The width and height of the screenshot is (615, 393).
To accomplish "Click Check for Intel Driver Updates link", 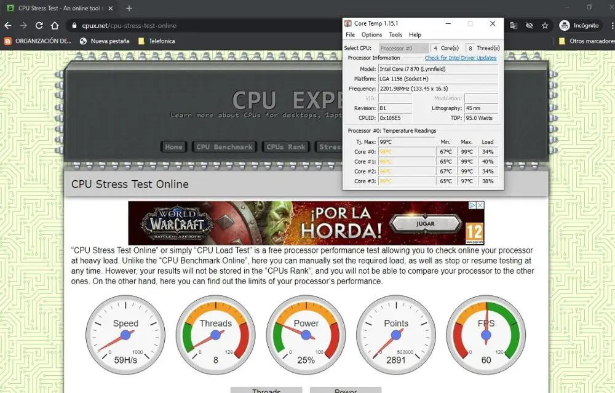I will coord(461,58).
